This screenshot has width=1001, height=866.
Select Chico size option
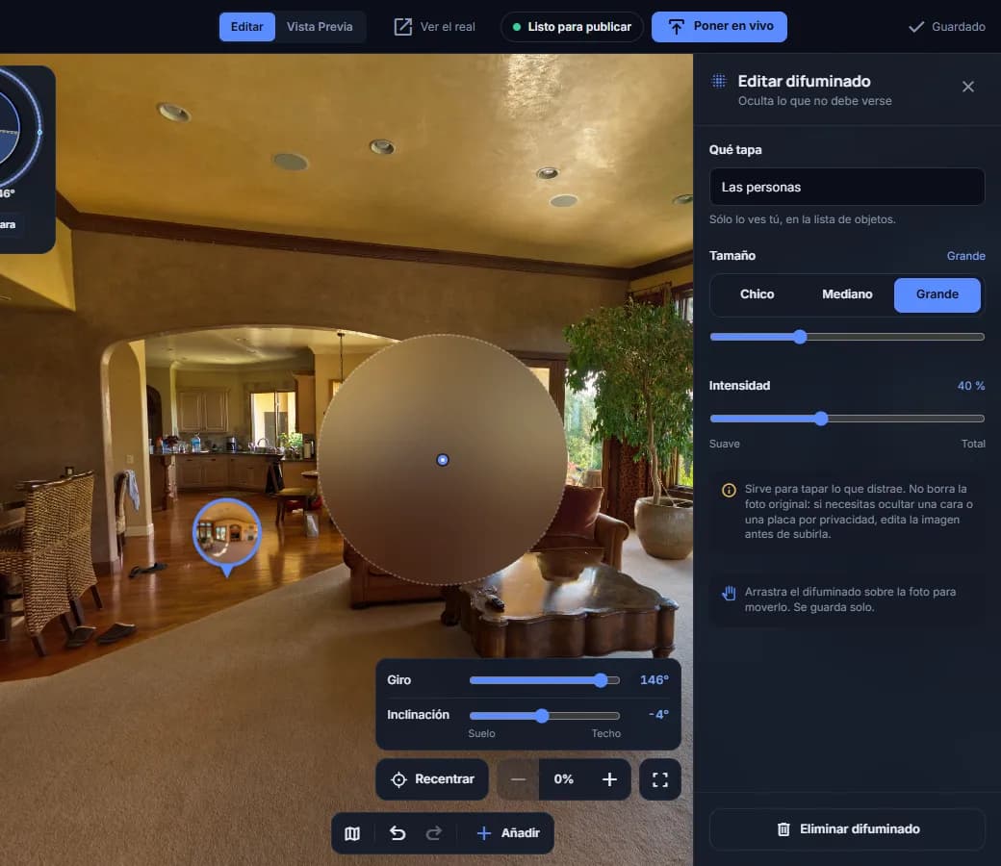(x=757, y=294)
